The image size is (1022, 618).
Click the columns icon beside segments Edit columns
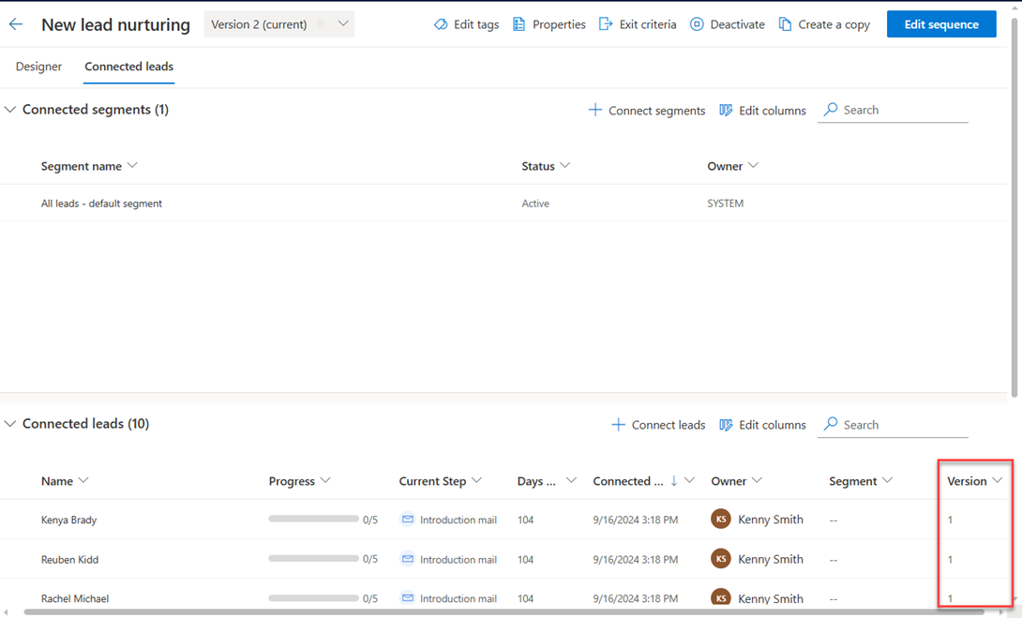tap(726, 110)
